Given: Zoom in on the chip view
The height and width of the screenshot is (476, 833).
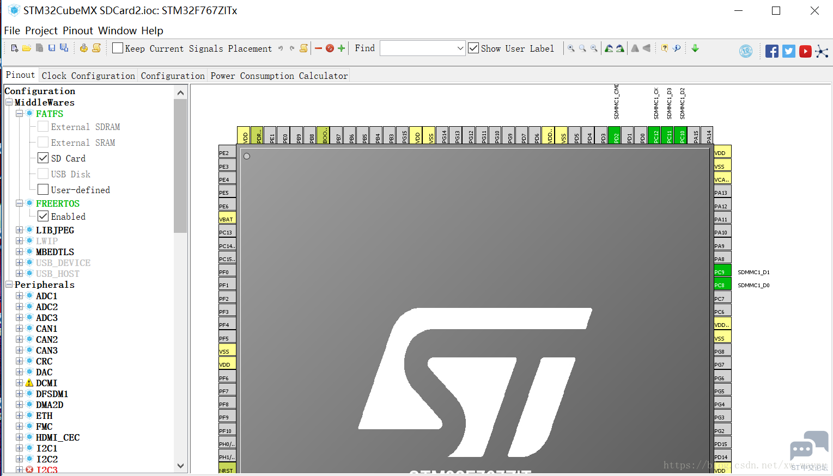Looking at the screenshot, I should tap(571, 48).
